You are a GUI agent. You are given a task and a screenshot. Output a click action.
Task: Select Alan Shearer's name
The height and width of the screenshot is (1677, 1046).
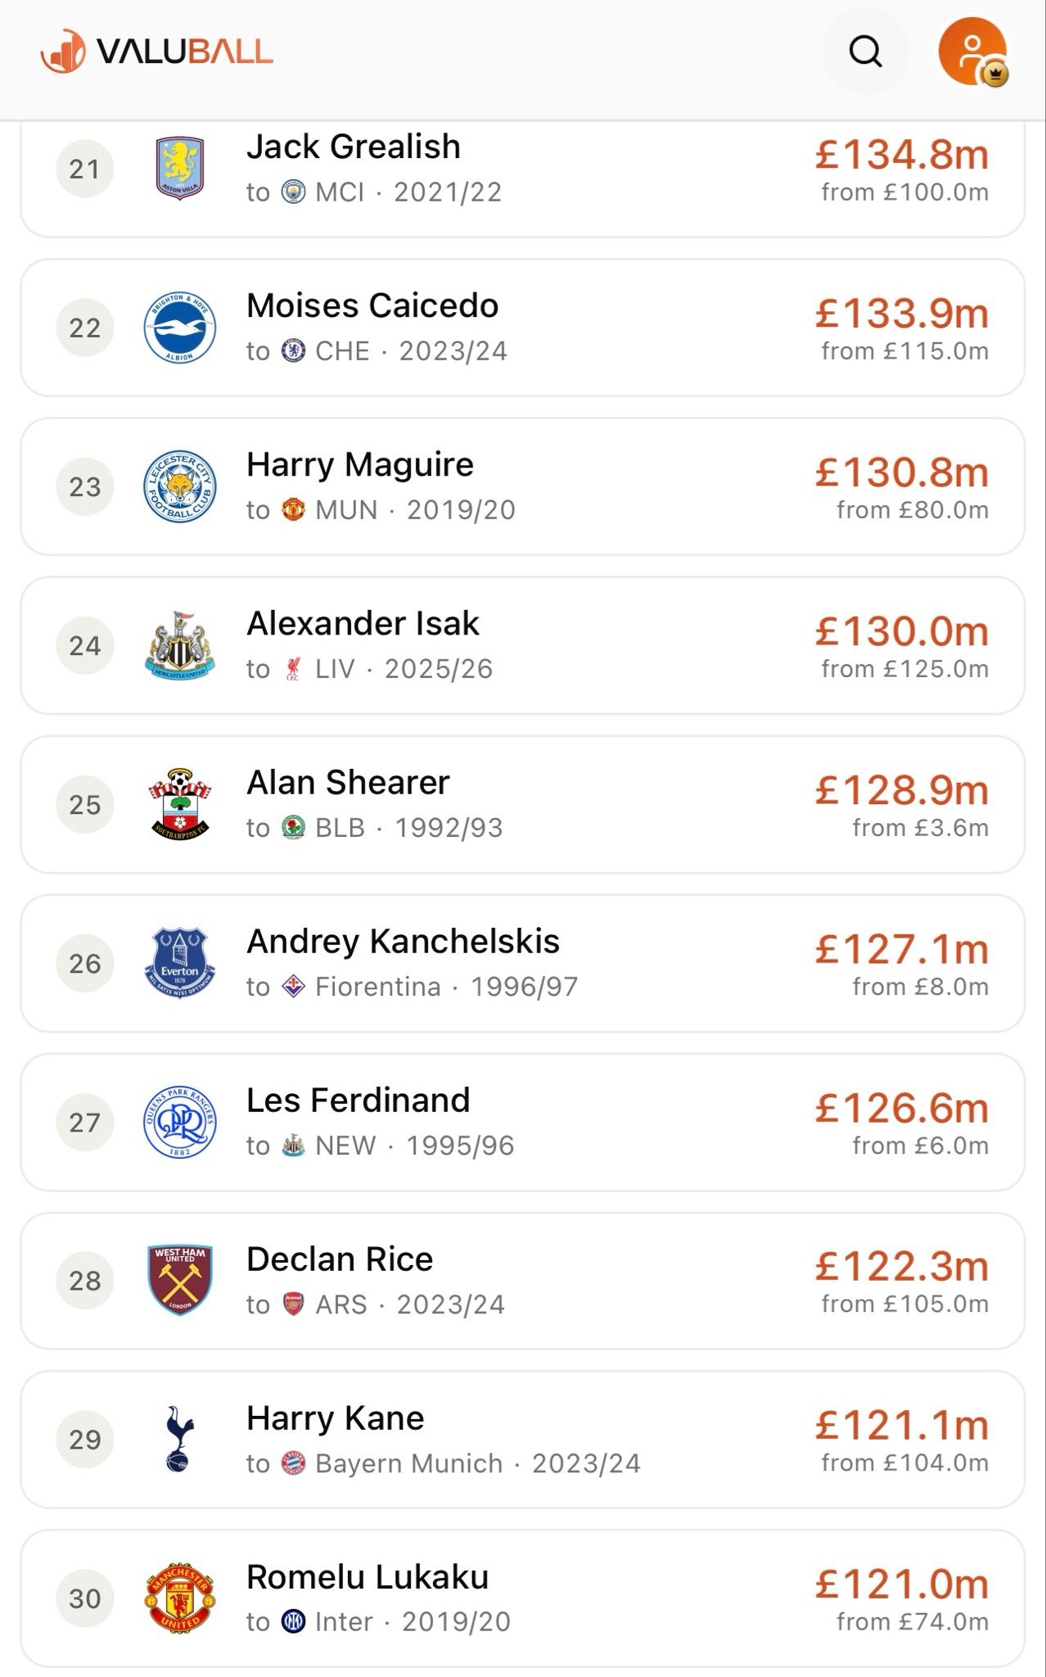348,782
